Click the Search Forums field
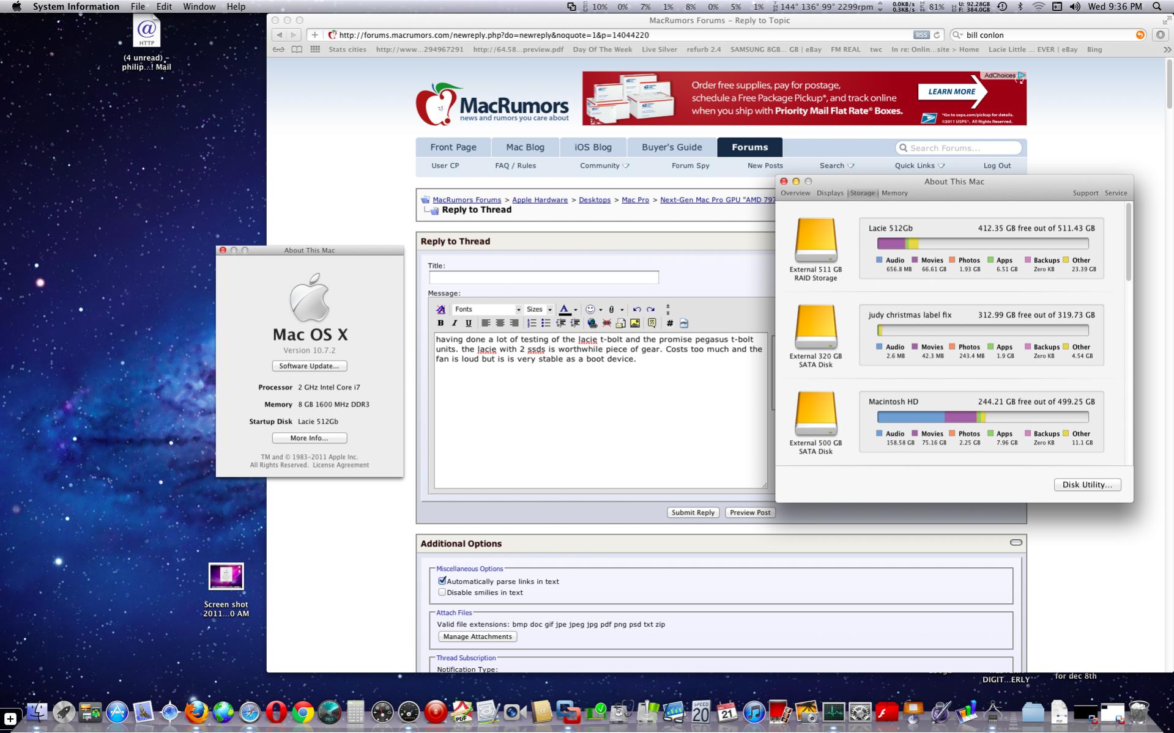This screenshot has height=733, width=1174. (958, 148)
